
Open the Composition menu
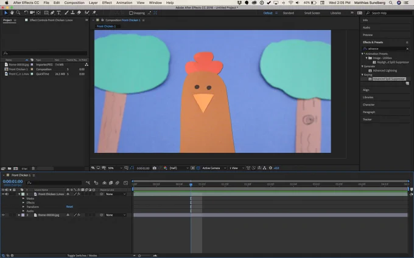[74, 2]
